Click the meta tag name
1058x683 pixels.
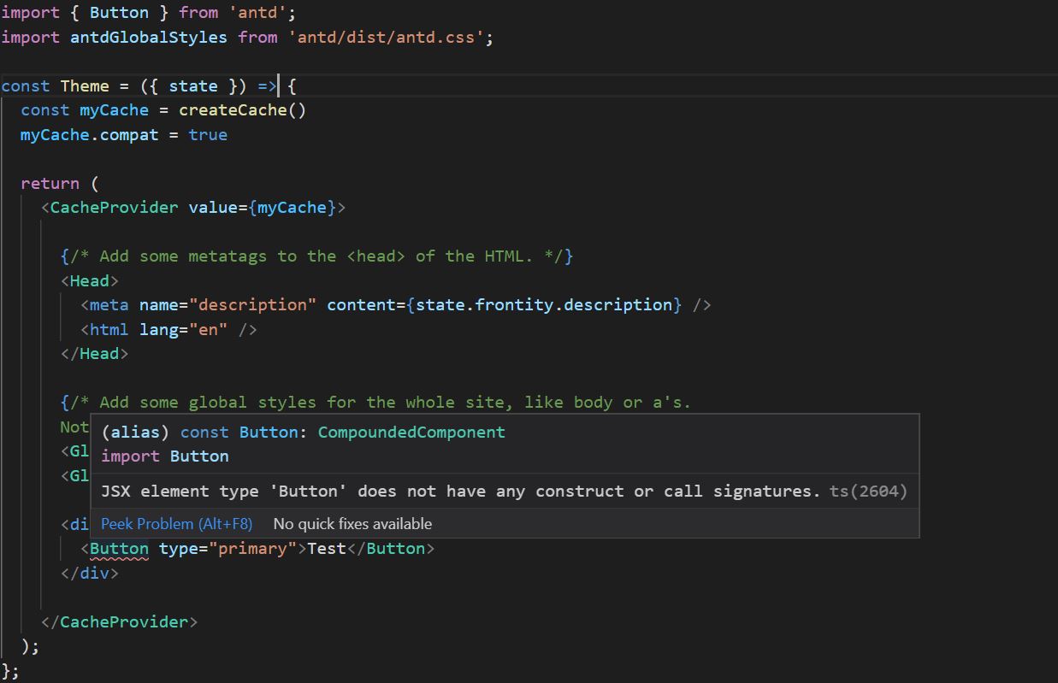(x=109, y=305)
